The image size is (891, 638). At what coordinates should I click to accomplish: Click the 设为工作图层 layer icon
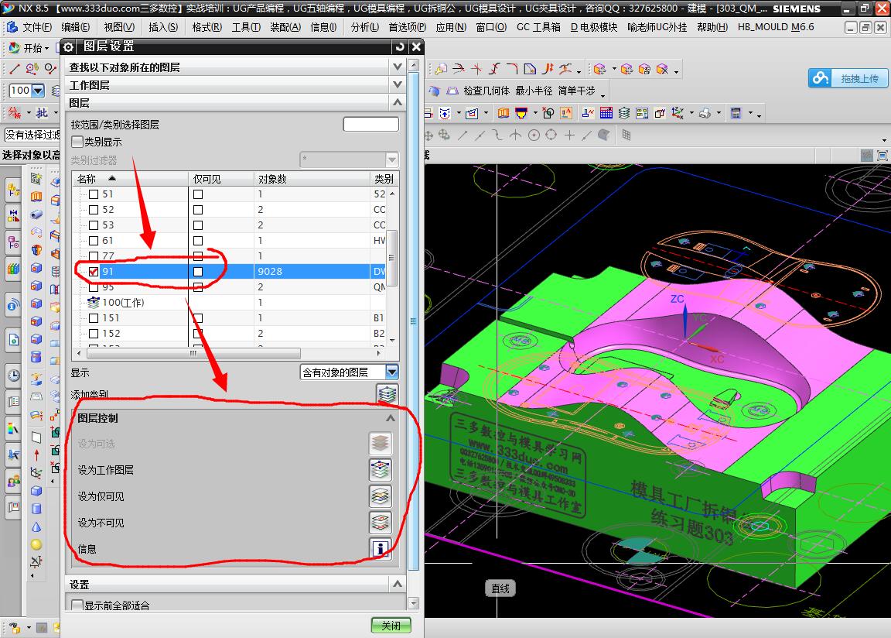click(x=381, y=470)
